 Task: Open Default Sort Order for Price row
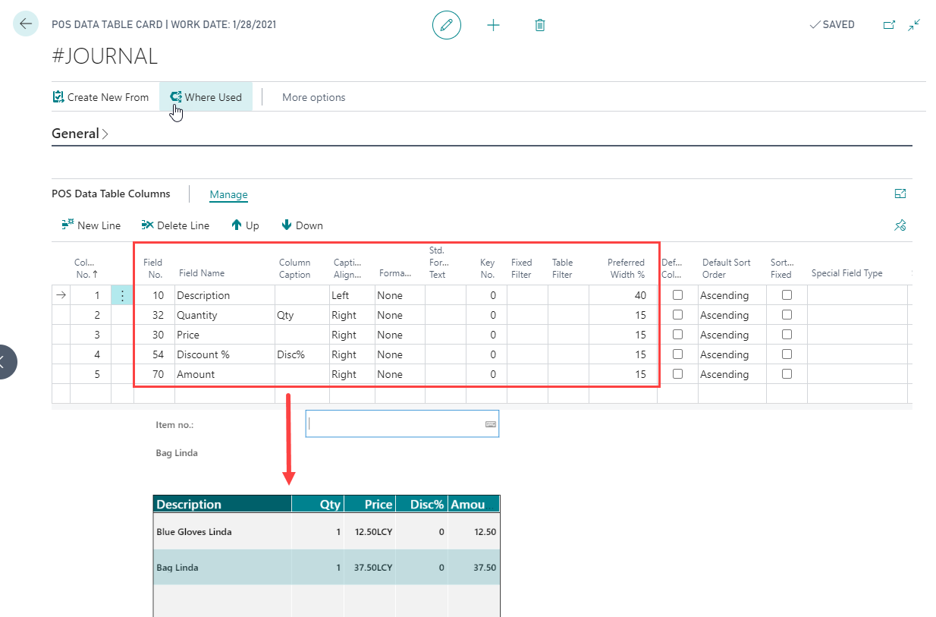click(x=730, y=335)
